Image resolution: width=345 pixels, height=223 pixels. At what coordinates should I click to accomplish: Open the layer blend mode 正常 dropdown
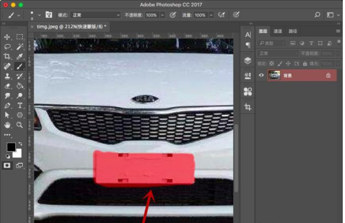278,54
